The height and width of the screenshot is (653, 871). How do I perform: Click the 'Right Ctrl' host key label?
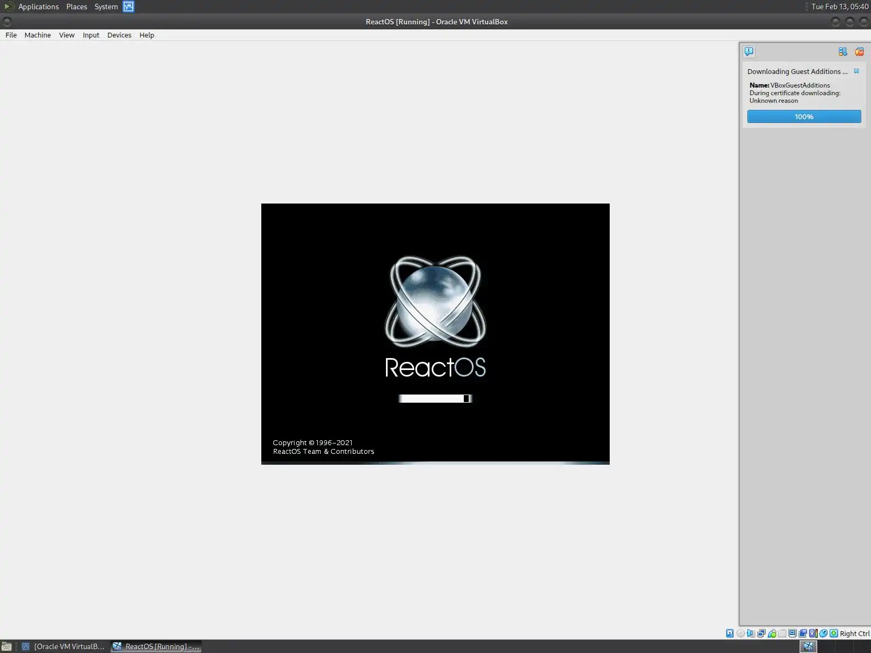[855, 633]
